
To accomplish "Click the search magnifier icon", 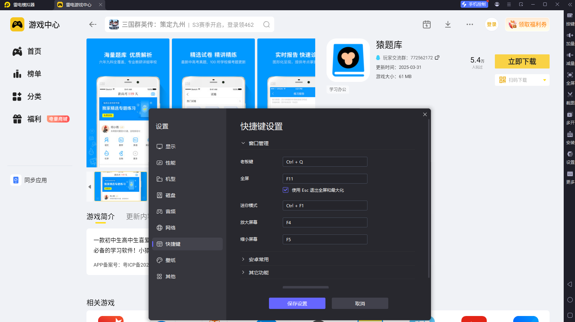I will coord(266,24).
